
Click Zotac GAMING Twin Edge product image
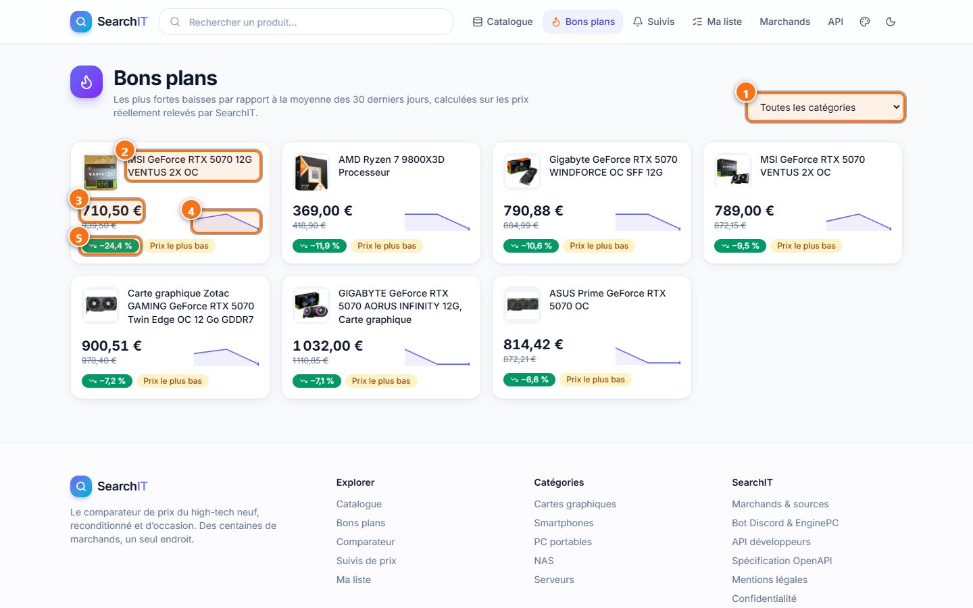coord(100,305)
